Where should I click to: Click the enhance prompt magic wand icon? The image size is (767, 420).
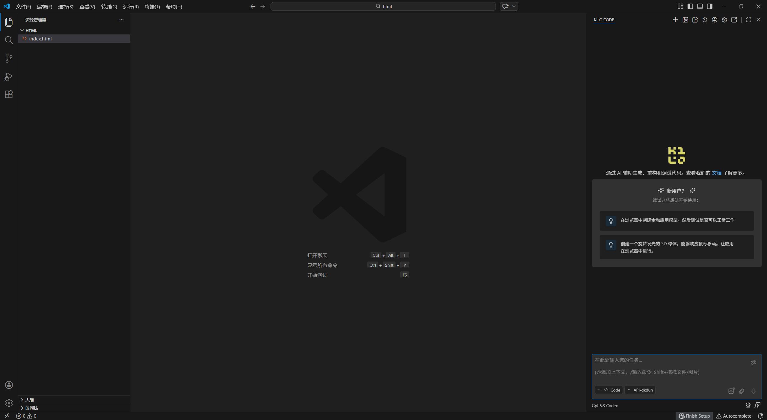tap(753, 362)
